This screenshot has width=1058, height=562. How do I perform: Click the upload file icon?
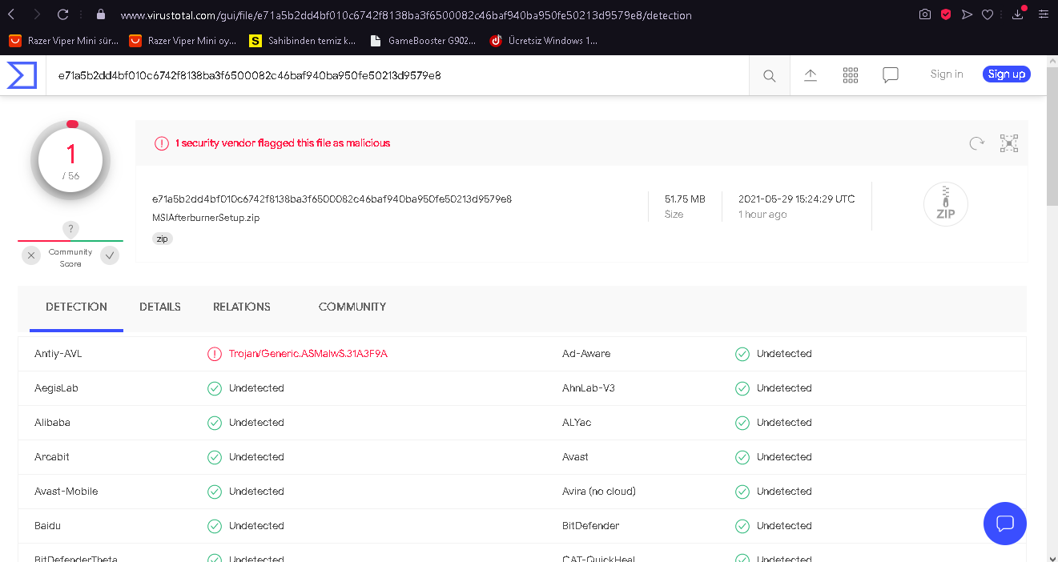811,75
